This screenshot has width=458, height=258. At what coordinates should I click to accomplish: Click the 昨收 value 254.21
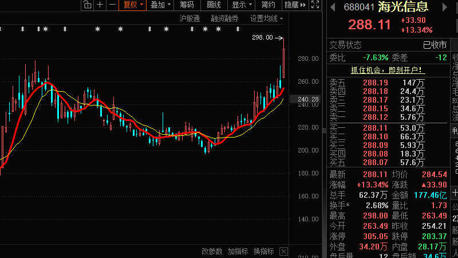tap(435, 226)
